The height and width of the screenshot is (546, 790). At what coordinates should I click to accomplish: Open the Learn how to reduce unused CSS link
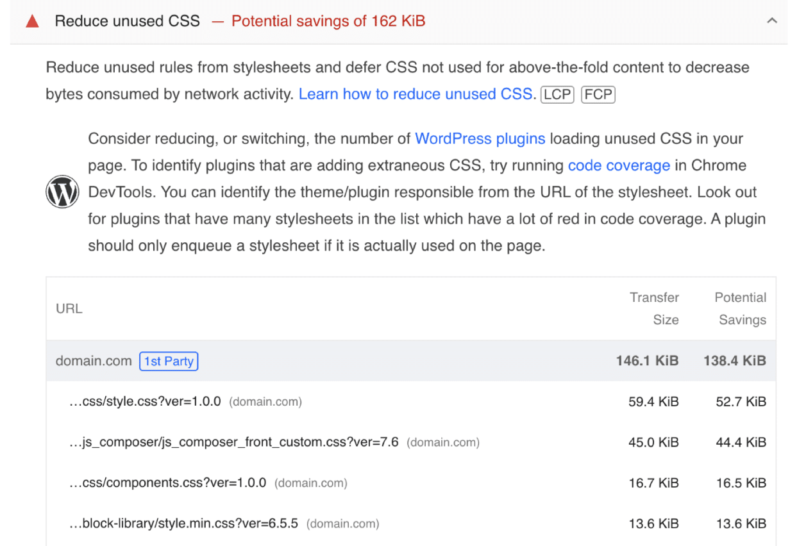pos(416,94)
